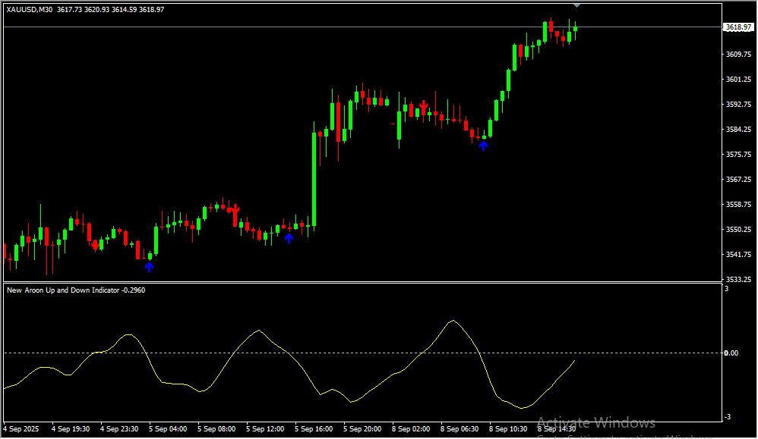The image size is (758, 439).
Task: Select the red down arrow near 4 Sep 23:30
Action: (95, 245)
